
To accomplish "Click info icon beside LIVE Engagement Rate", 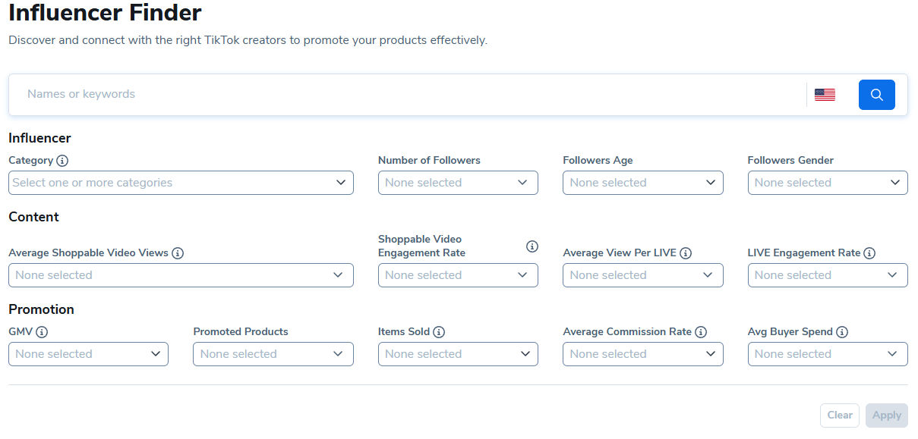I will pos(869,253).
